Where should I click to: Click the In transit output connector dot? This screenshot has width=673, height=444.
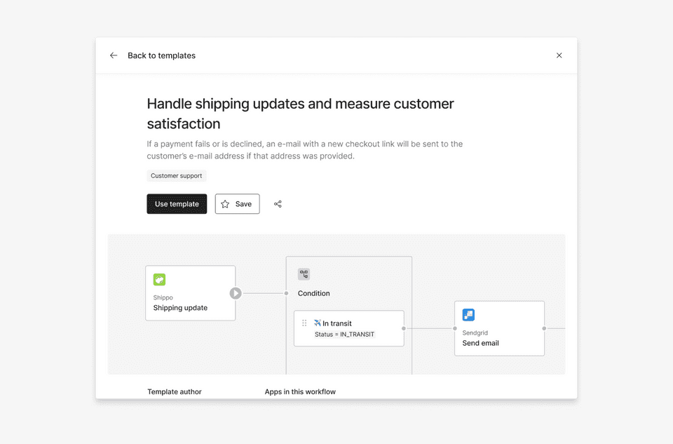click(404, 328)
